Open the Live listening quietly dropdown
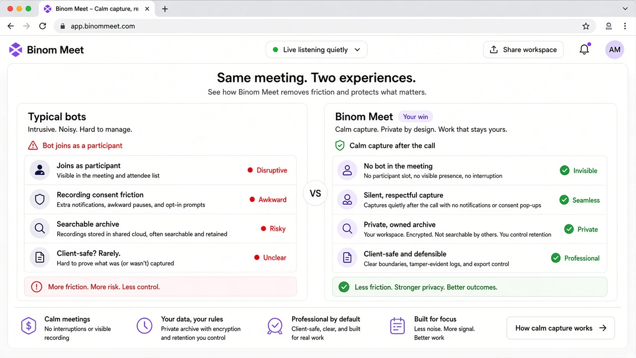 (x=317, y=50)
